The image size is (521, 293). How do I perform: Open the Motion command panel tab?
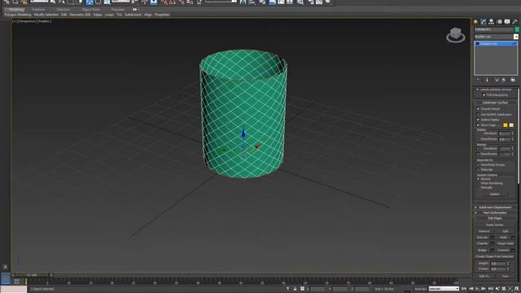(x=499, y=22)
